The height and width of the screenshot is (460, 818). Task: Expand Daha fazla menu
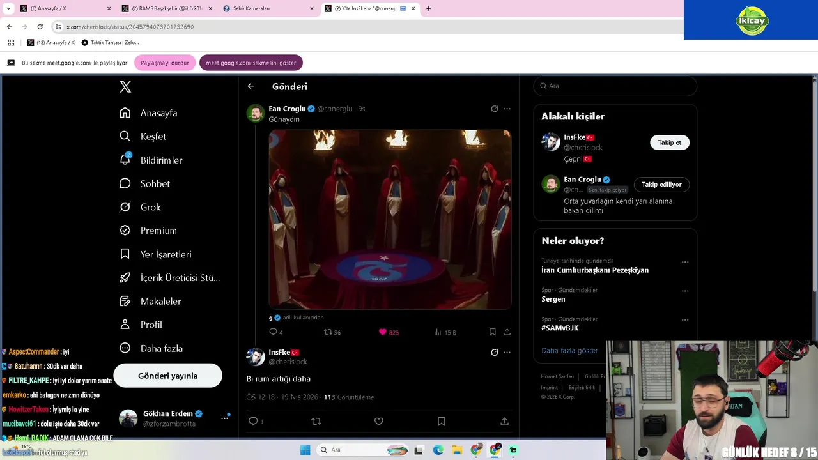151,348
